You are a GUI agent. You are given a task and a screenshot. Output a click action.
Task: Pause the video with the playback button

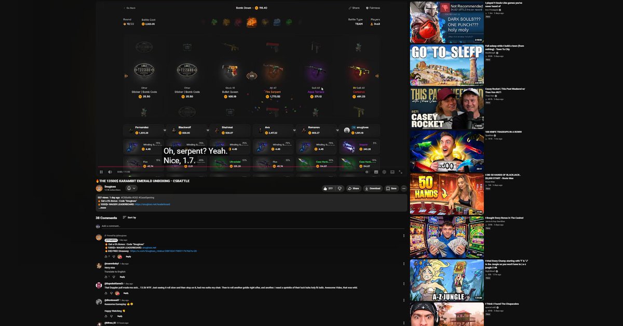tap(101, 172)
